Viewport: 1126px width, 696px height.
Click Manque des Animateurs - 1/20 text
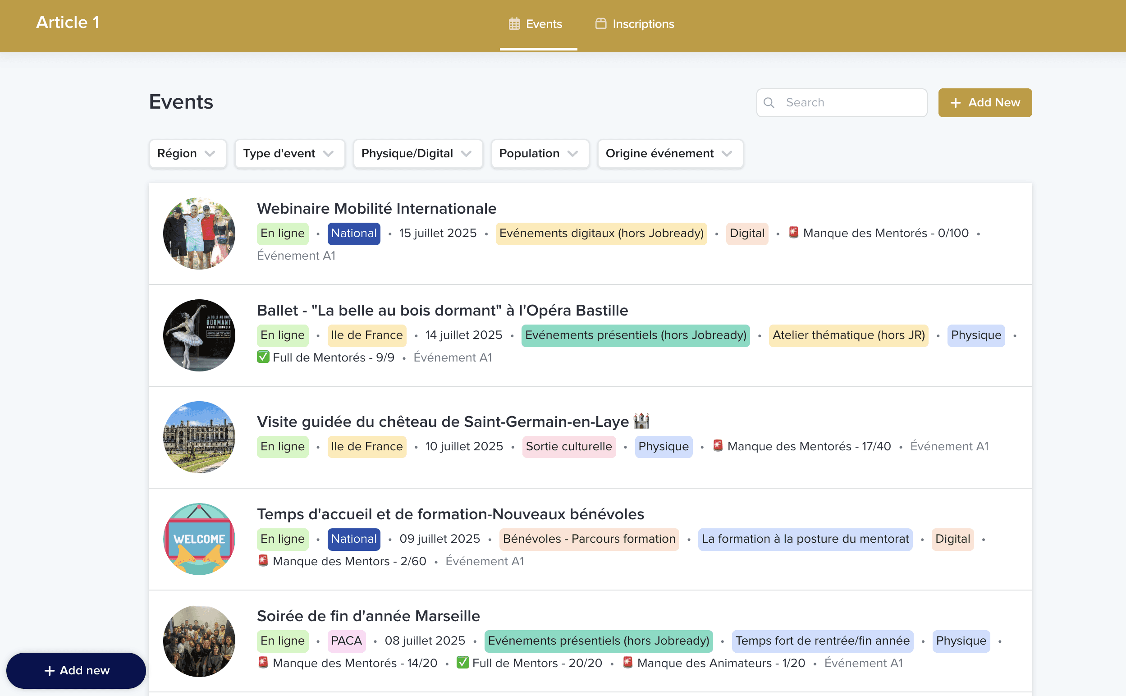tap(721, 663)
